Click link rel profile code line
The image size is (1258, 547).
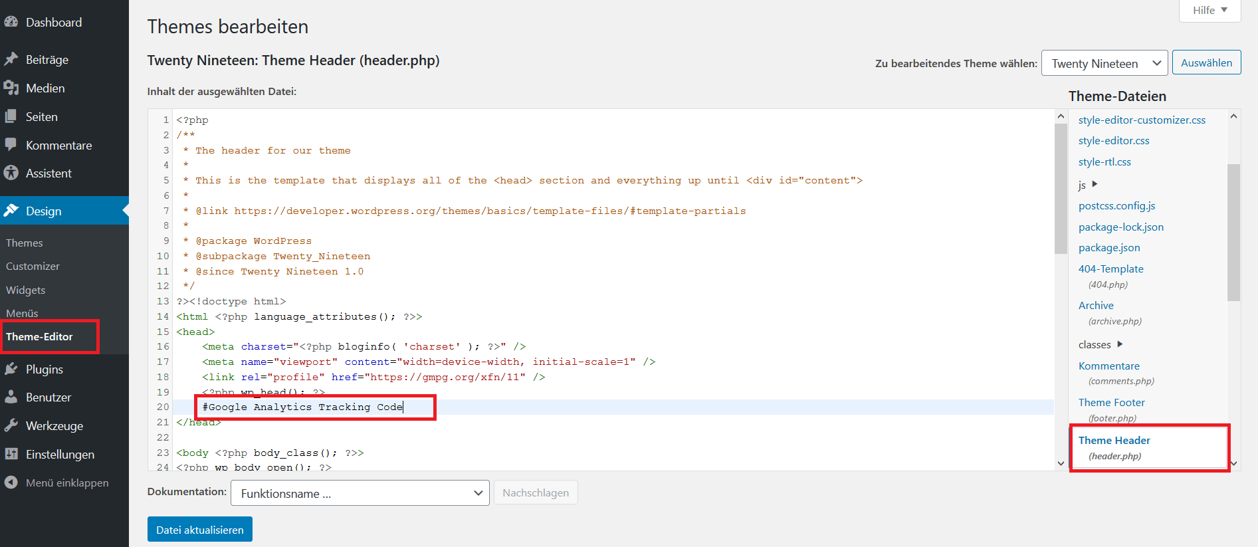point(373,377)
